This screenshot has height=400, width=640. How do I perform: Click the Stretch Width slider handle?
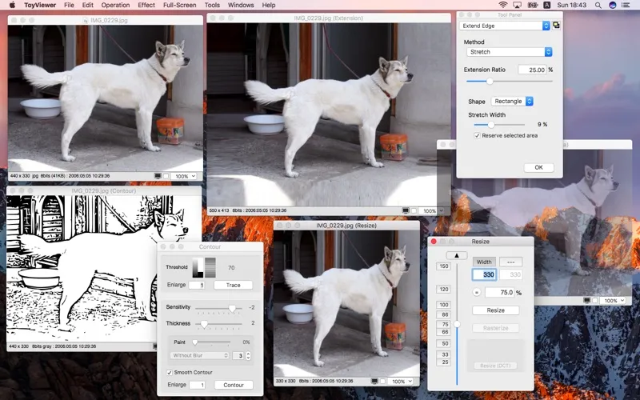coord(491,125)
